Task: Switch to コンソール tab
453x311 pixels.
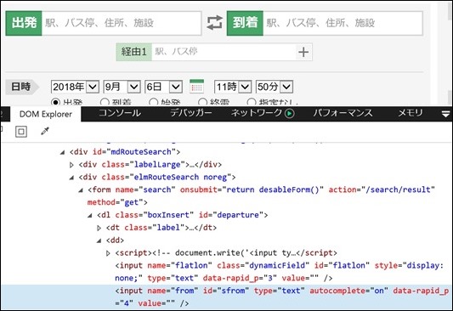Action: click(x=120, y=113)
